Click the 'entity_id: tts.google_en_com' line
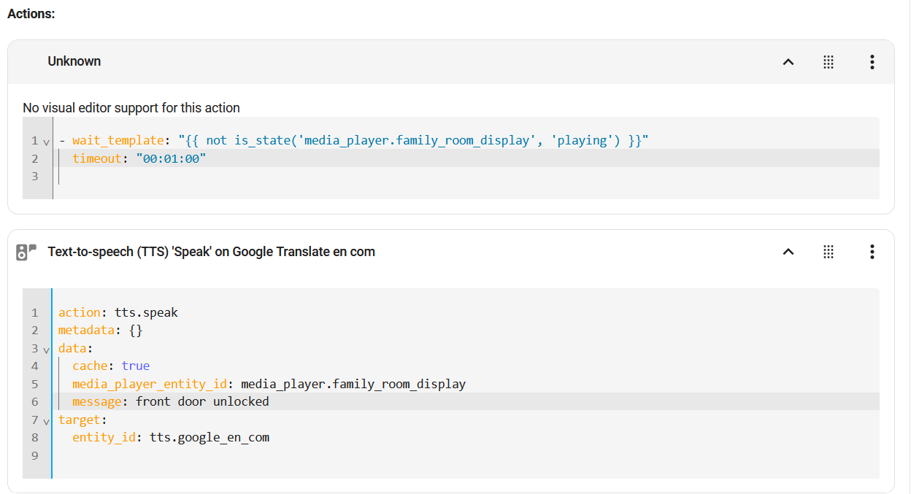This screenshot has width=911, height=494. click(171, 438)
